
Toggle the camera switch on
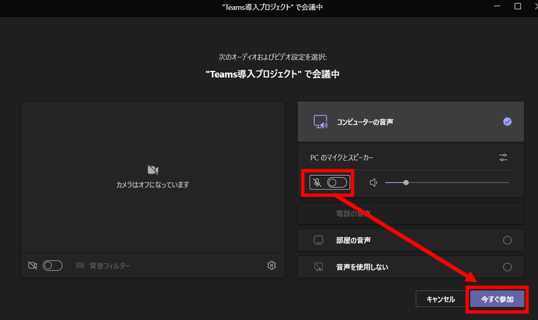53,265
